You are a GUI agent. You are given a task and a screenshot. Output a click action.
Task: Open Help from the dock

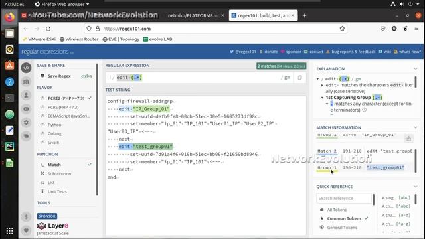pyautogui.click(x=9, y=82)
